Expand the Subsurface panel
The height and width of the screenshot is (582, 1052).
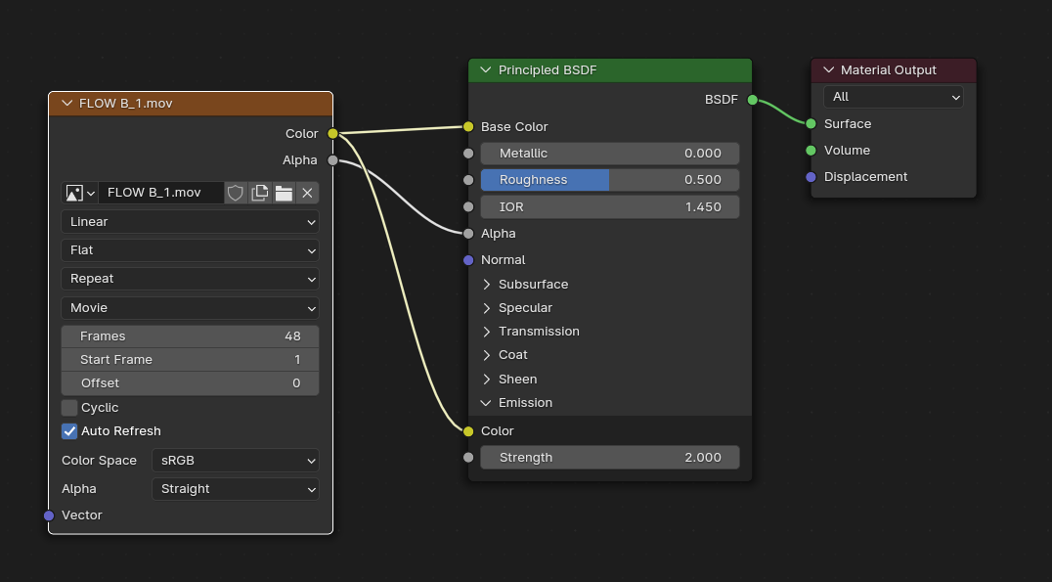tap(487, 285)
